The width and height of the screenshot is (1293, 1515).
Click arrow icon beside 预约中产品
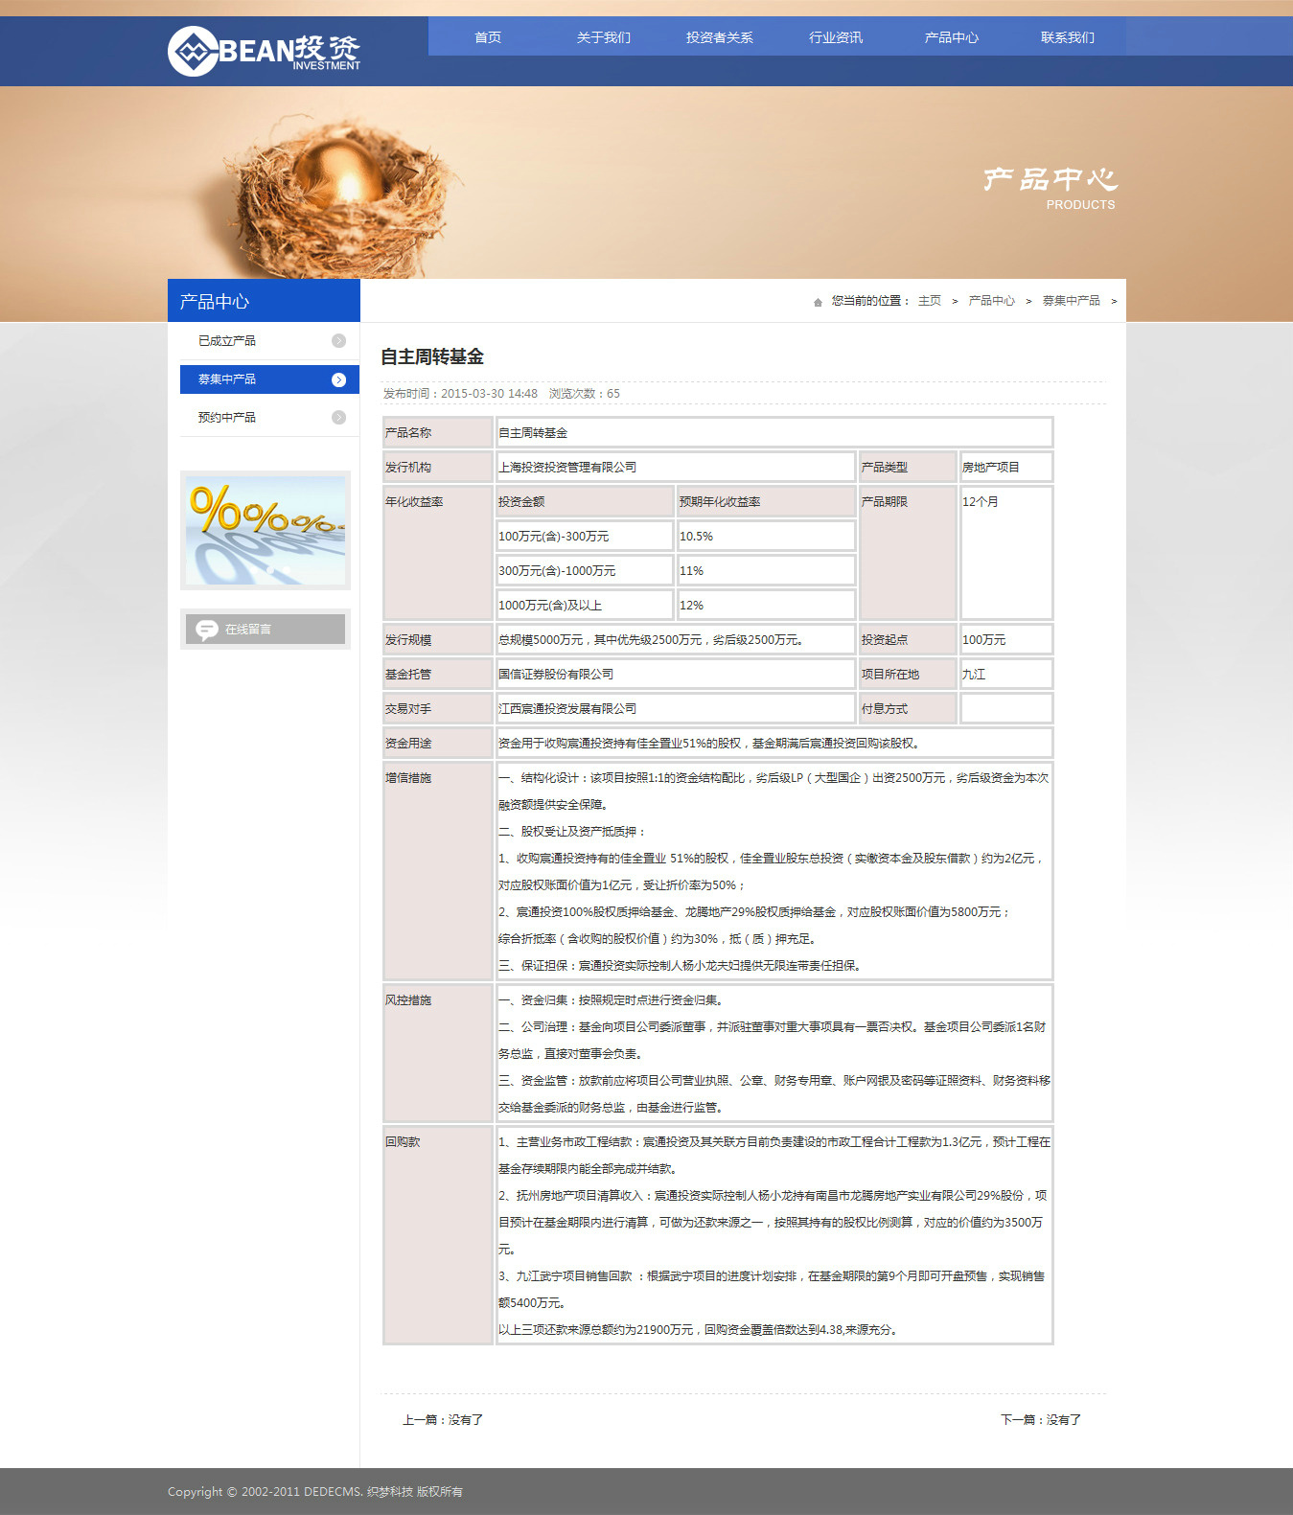338,418
